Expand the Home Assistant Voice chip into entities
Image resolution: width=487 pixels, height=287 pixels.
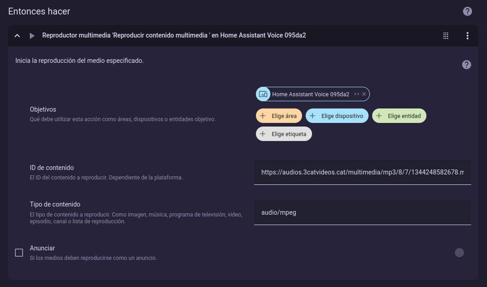point(357,94)
